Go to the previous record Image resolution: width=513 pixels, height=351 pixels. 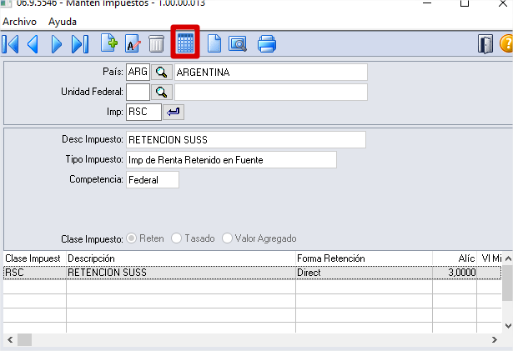pyautogui.click(x=33, y=44)
